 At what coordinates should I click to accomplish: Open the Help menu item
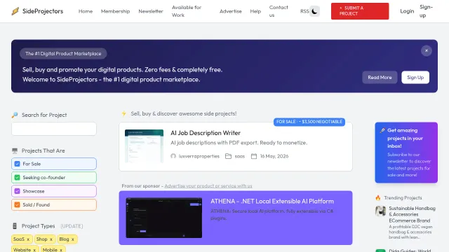click(x=255, y=11)
